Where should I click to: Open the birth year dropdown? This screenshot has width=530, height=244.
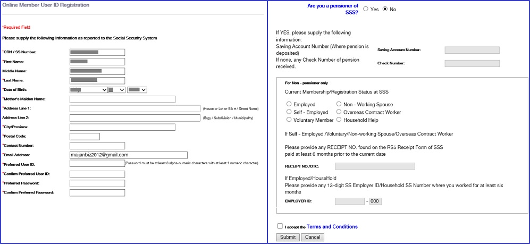[x=137, y=90]
